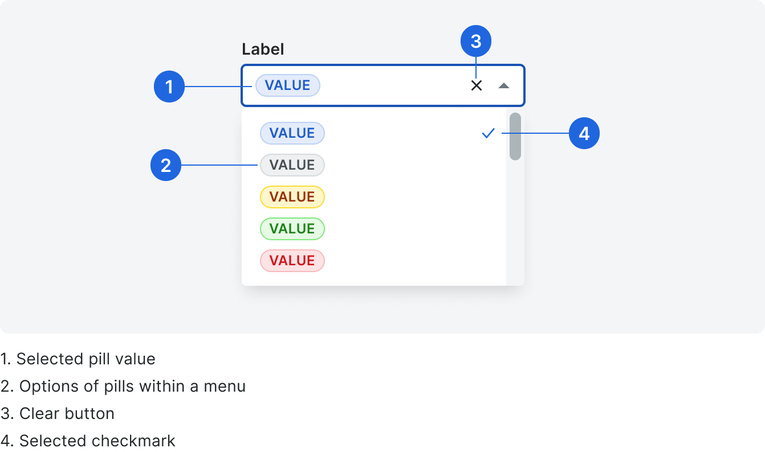Viewport: 765px width, 452px height.
Task: Click the "Selected pill value" legend text
Action: point(86,359)
